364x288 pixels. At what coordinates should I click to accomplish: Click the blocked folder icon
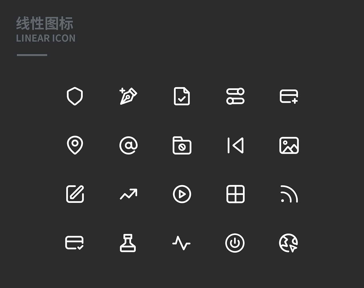[x=182, y=146]
